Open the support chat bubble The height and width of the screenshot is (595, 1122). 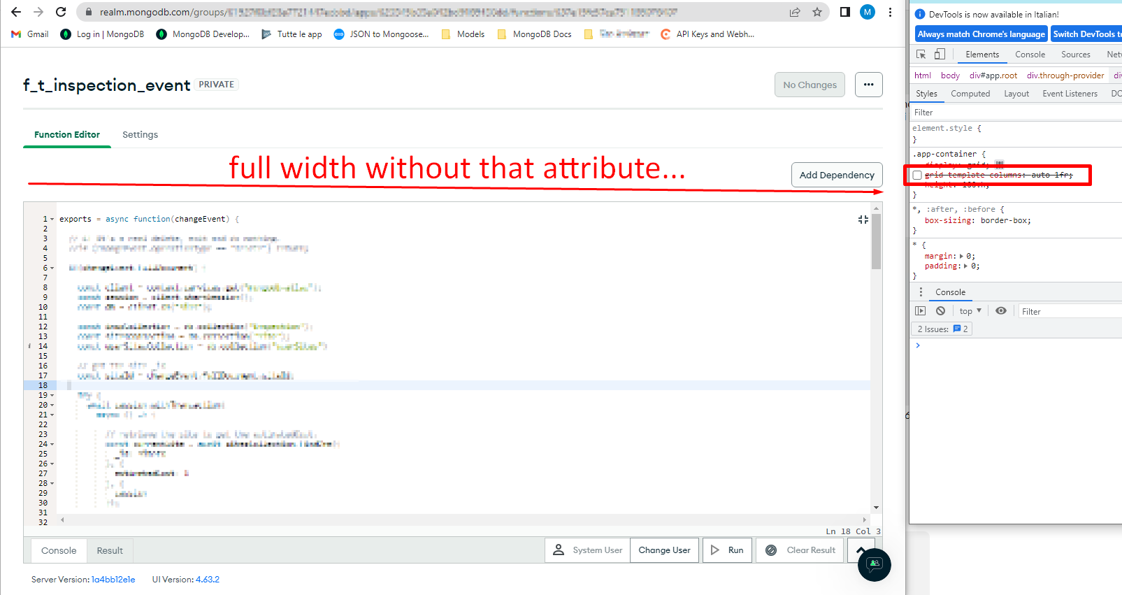(874, 564)
